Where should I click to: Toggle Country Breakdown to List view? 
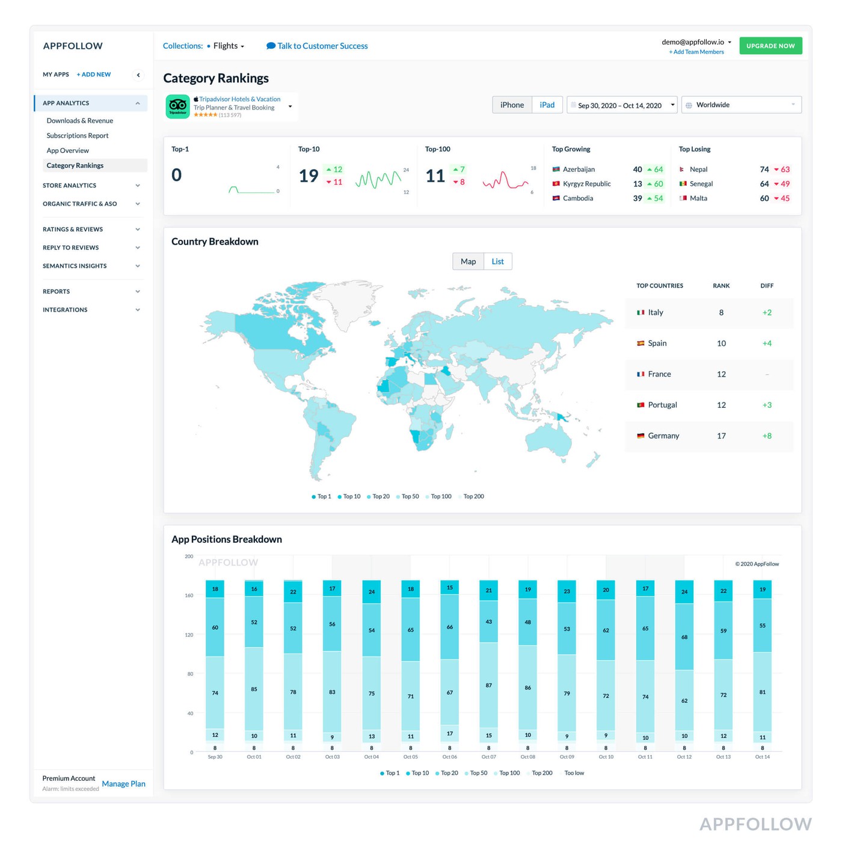pos(497,262)
